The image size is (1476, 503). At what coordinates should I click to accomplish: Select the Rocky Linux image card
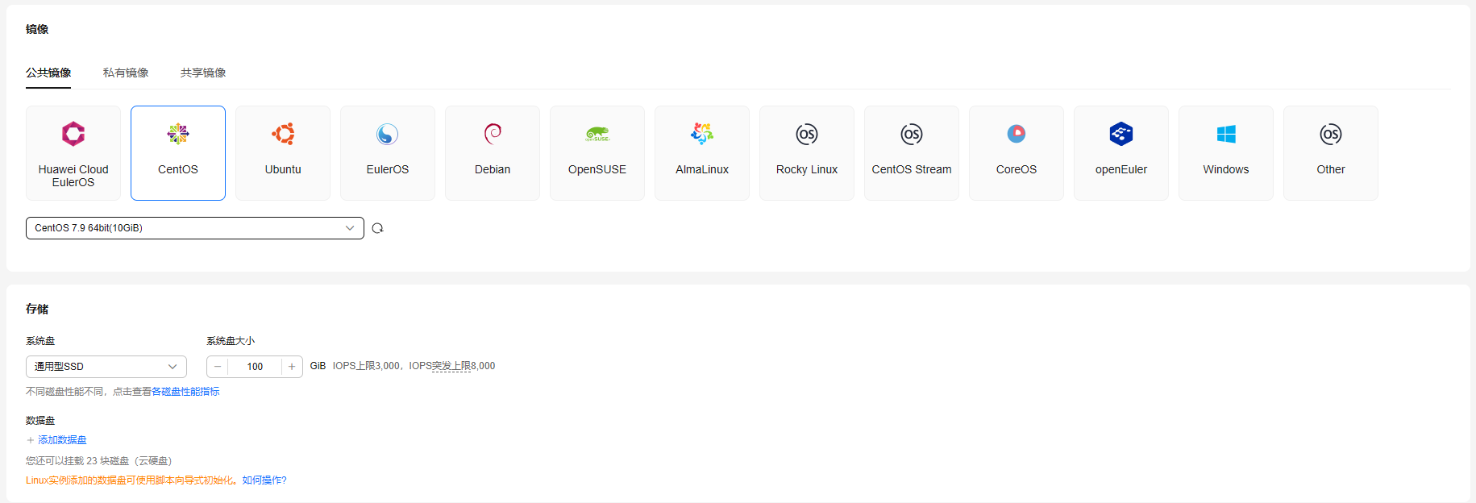pos(807,153)
